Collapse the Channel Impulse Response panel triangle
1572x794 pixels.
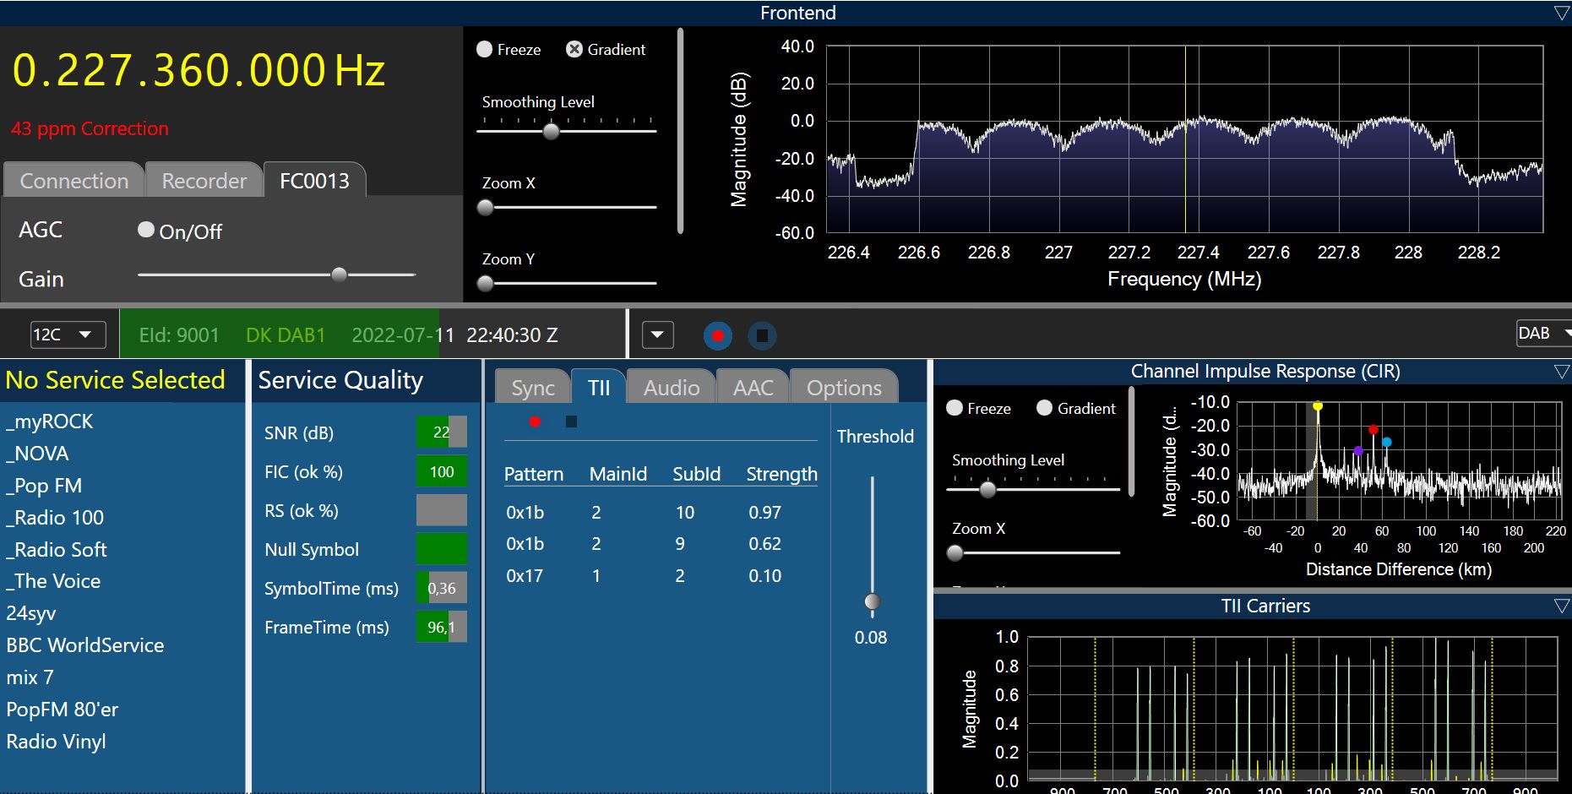pyautogui.click(x=1561, y=372)
